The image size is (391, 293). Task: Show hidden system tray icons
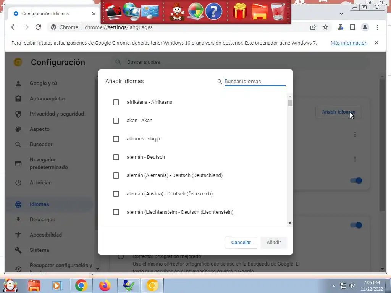coord(334,286)
